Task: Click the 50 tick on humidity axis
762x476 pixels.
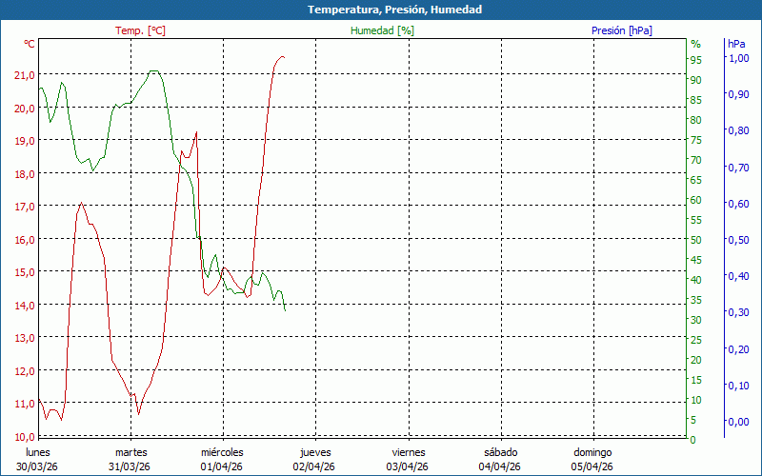Action: (x=696, y=240)
